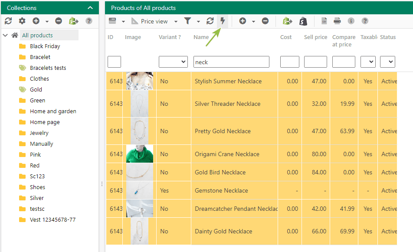413x252 pixels.
Task: Select the Black Friday collection
Action: pyautogui.click(x=45, y=46)
